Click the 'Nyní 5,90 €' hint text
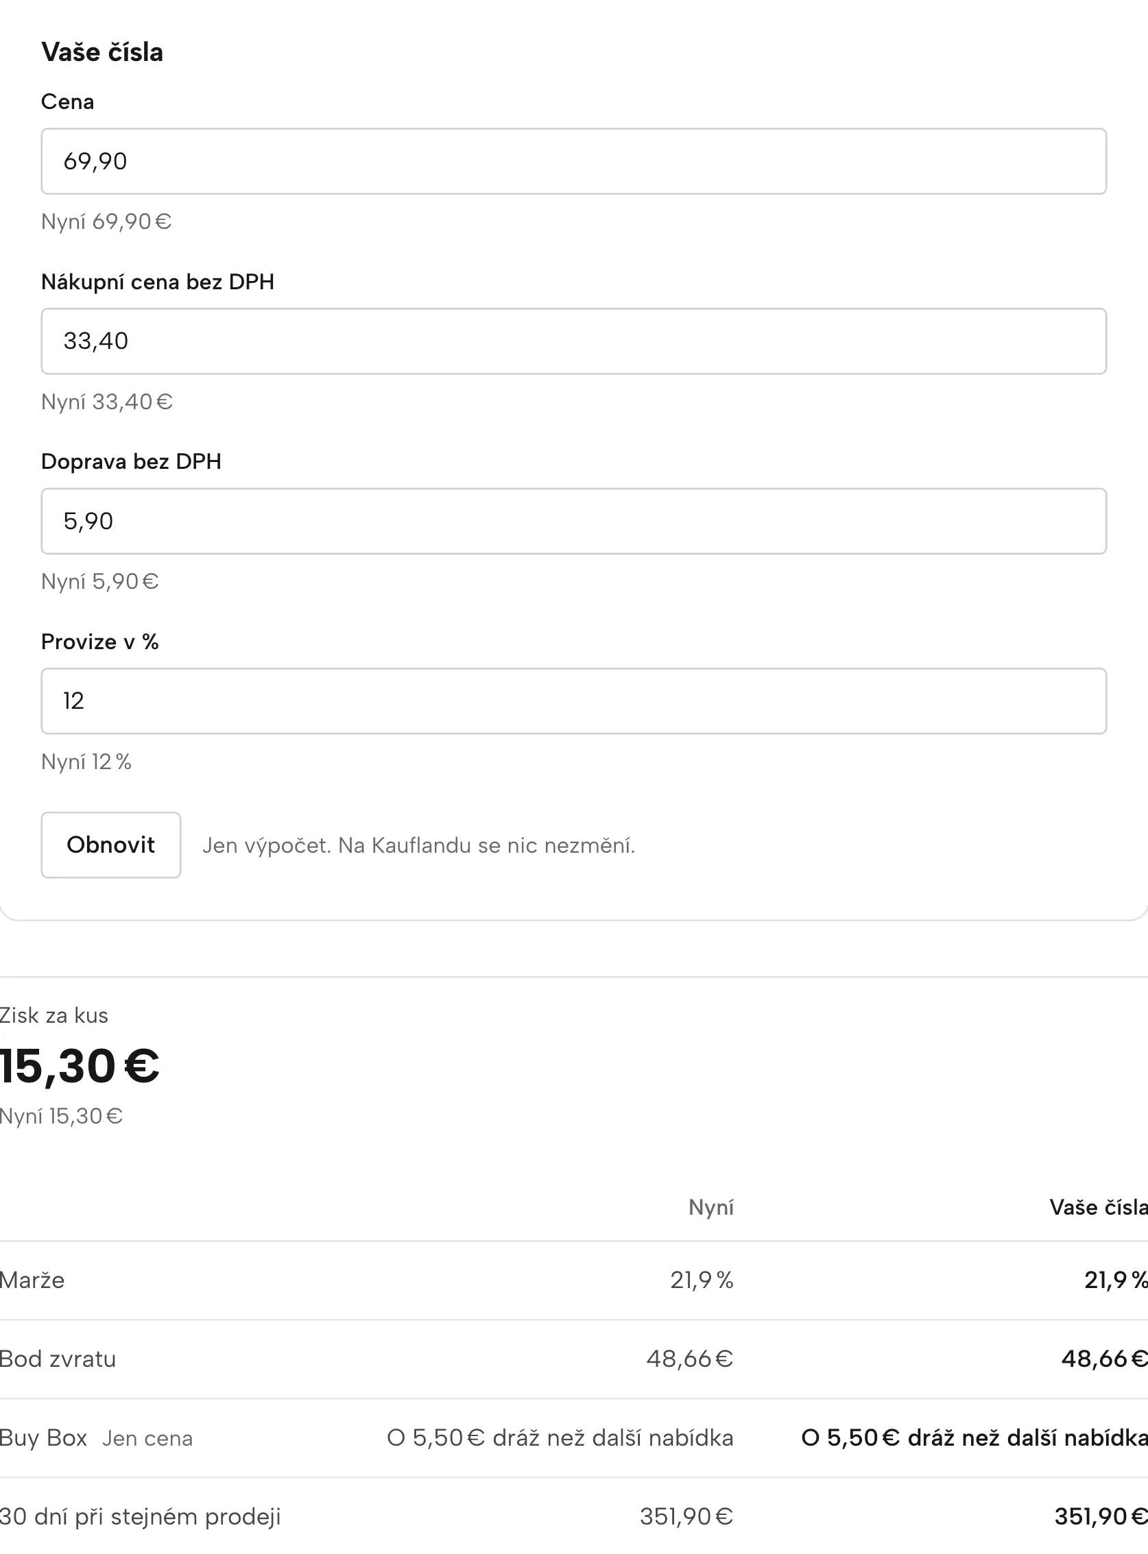This screenshot has height=1554, width=1148. [100, 581]
